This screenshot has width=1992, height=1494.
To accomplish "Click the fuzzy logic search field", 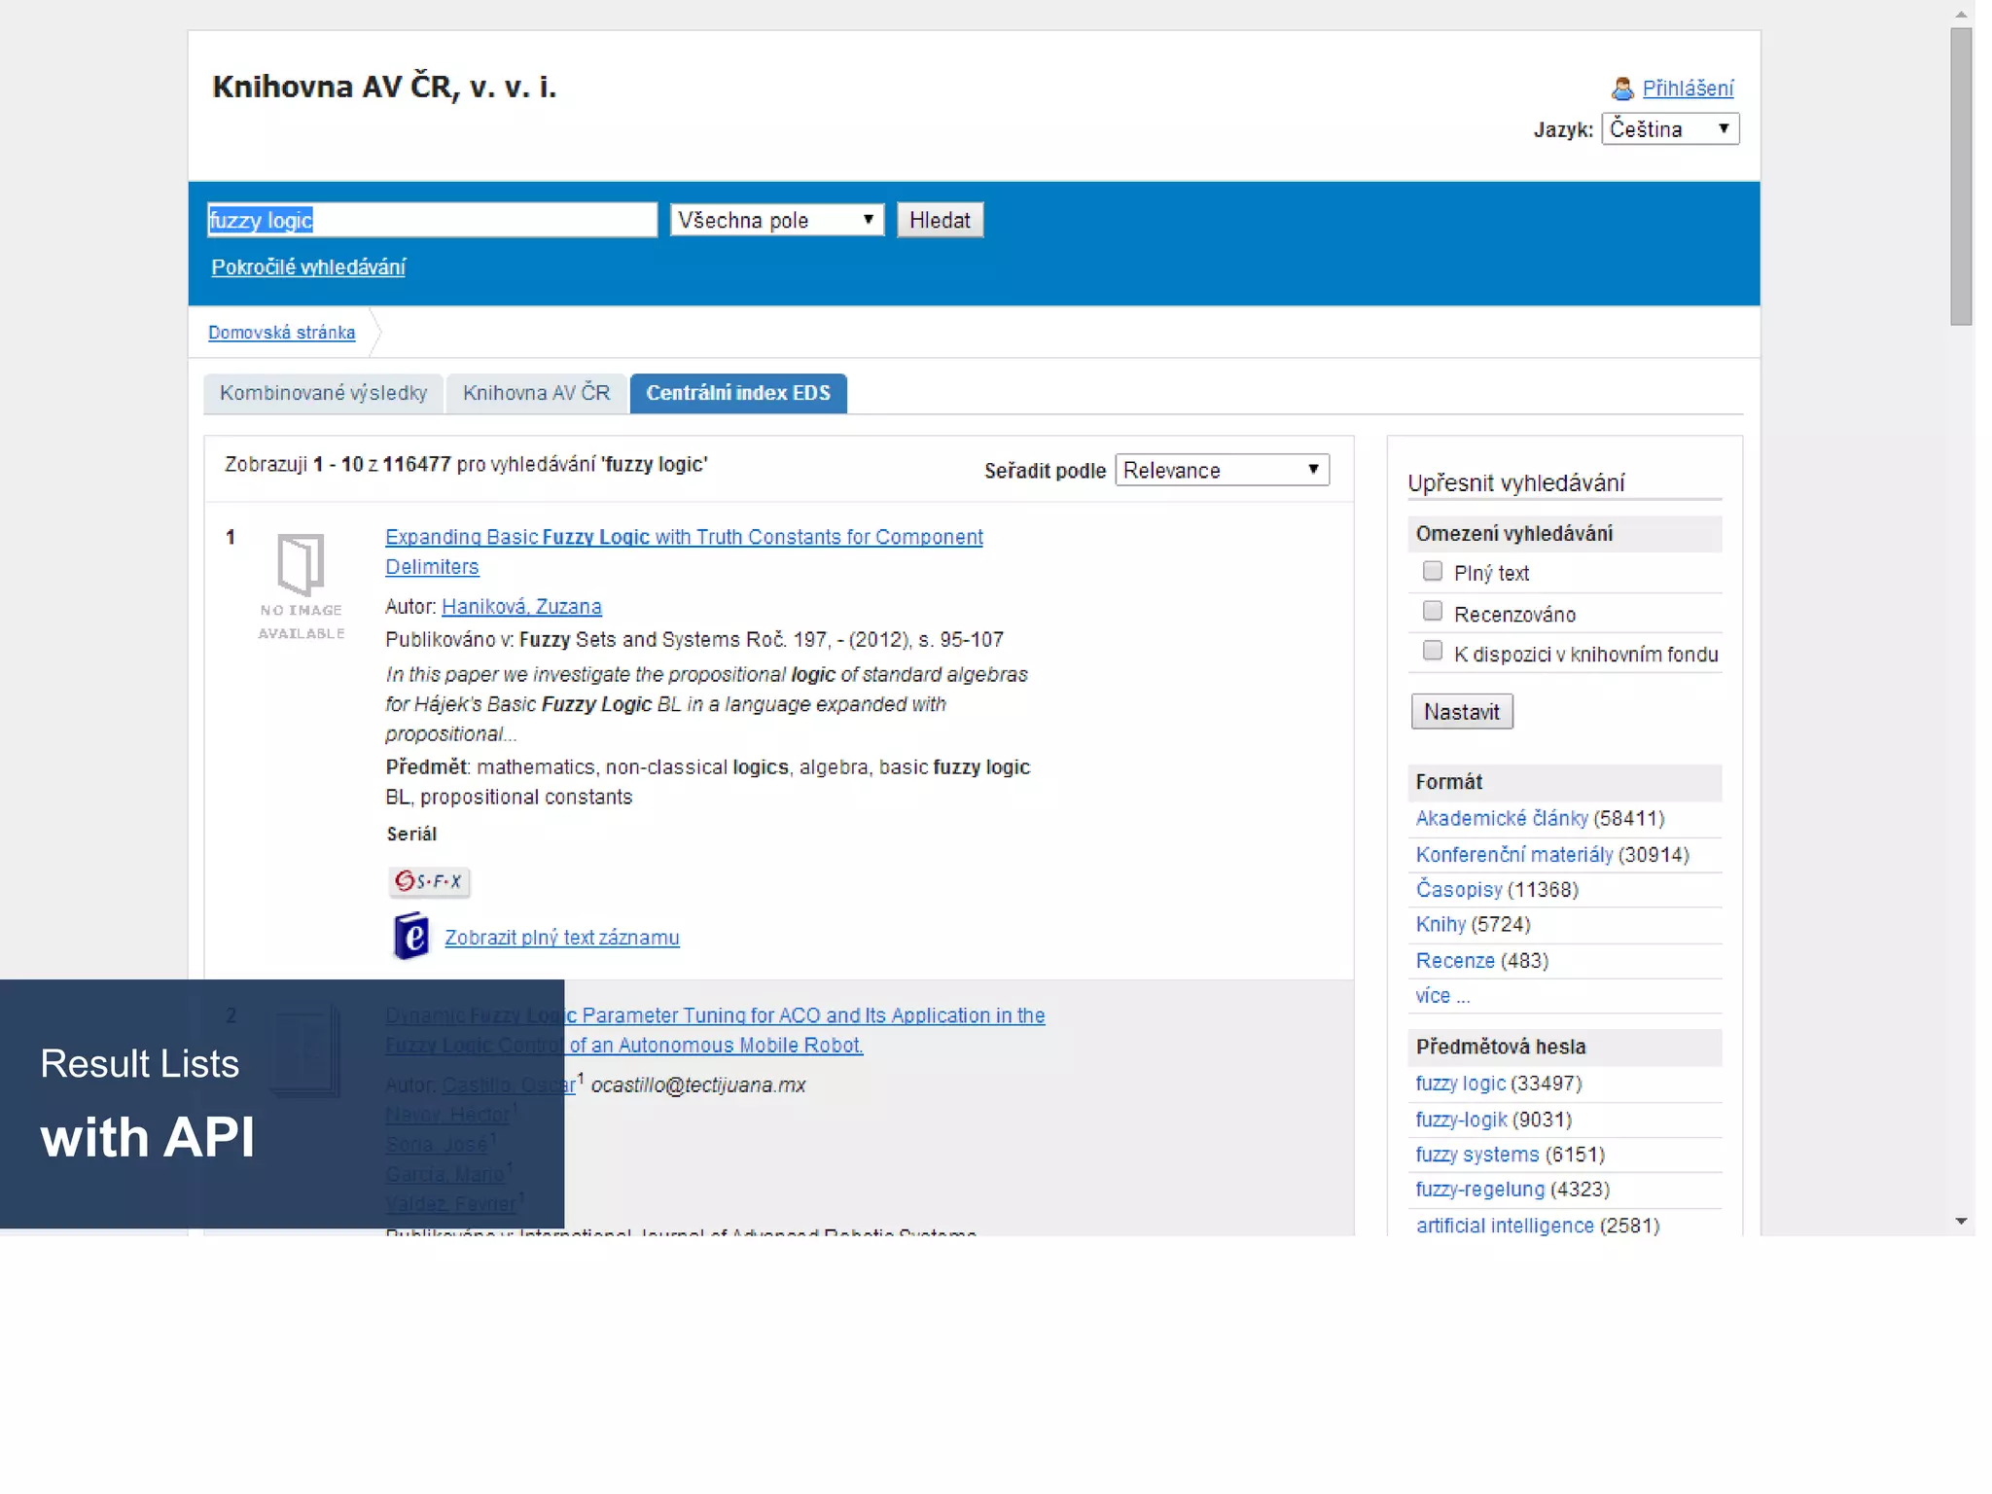I will click(432, 220).
